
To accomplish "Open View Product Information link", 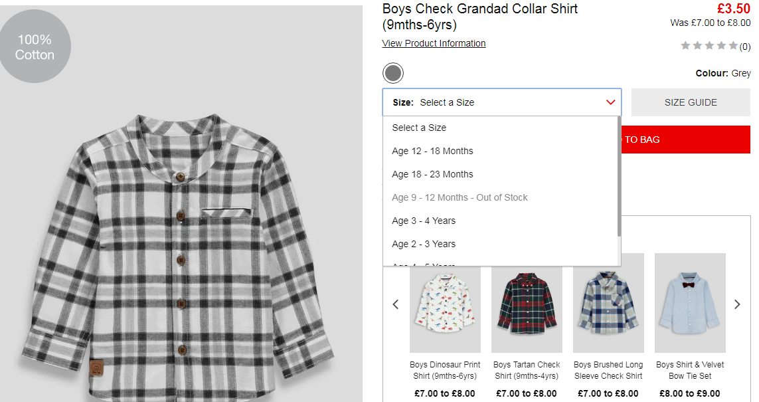I will click(x=434, y=43).
